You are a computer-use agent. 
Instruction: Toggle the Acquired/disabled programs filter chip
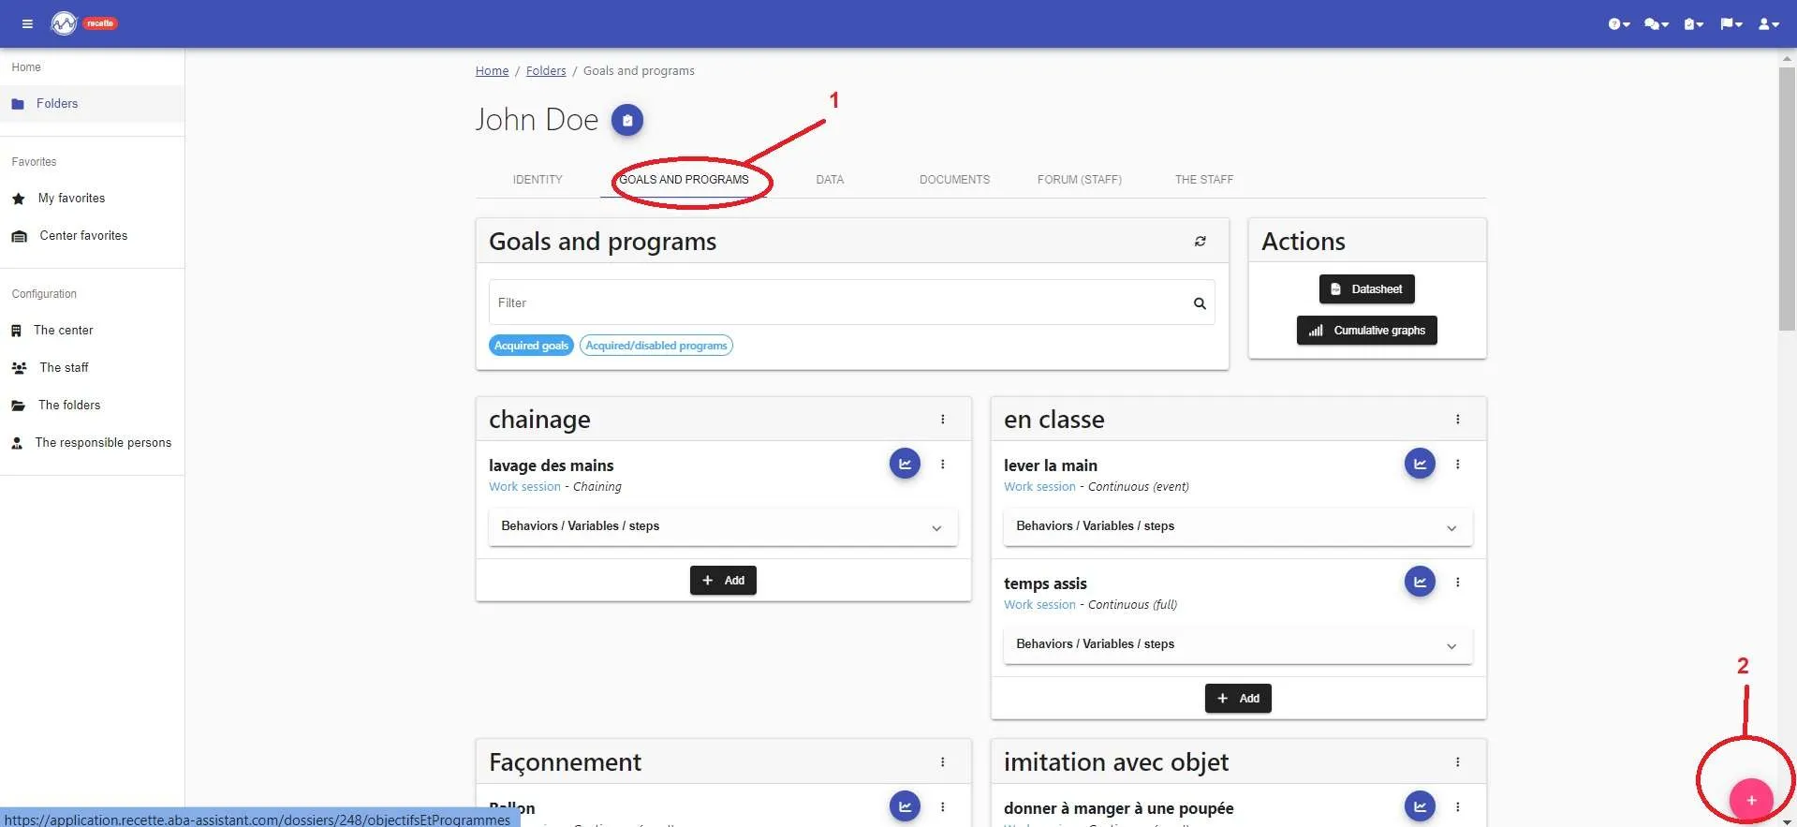(656, 346)
